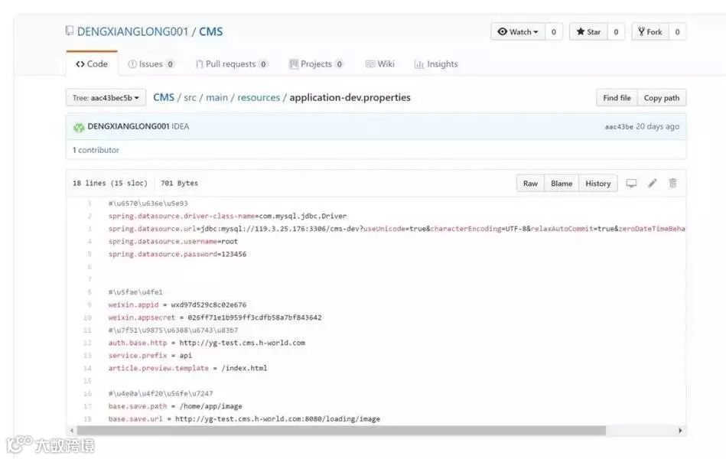
Task: Open stargazers count next to Star
Action: point(616,32)
